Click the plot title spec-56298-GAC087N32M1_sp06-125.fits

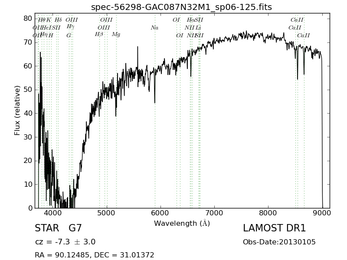(x=181, y=7)
